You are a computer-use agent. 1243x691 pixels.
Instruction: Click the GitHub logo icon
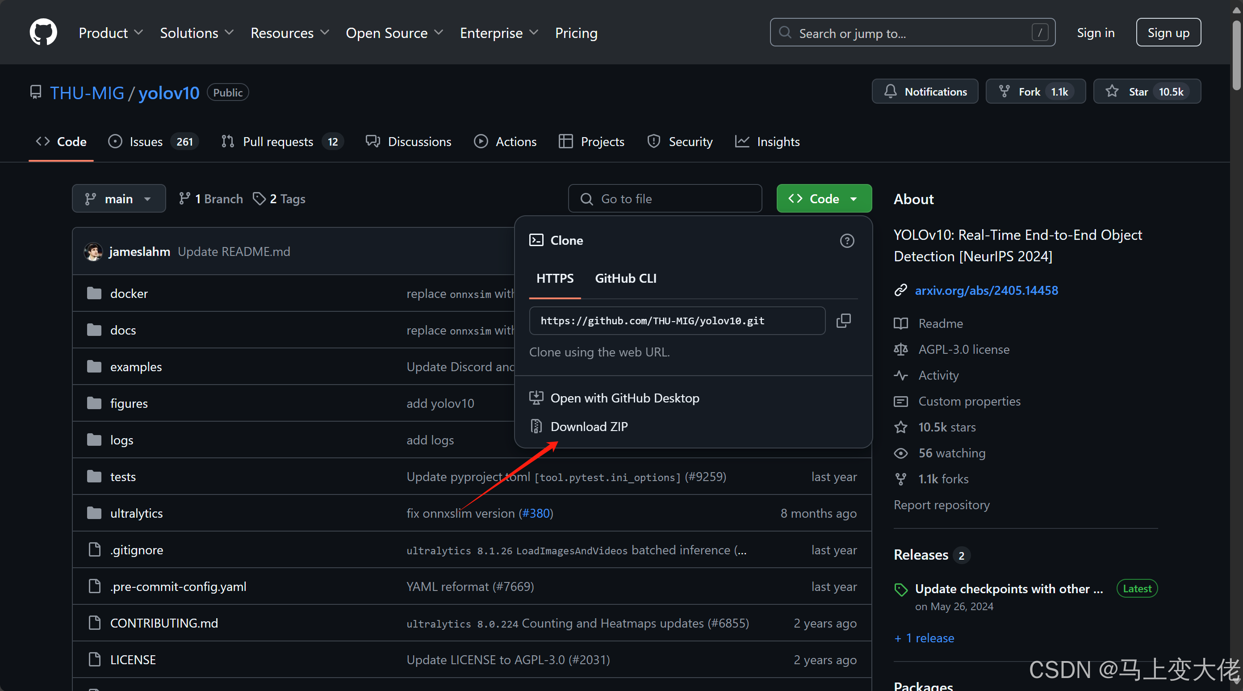coord(43,32)
